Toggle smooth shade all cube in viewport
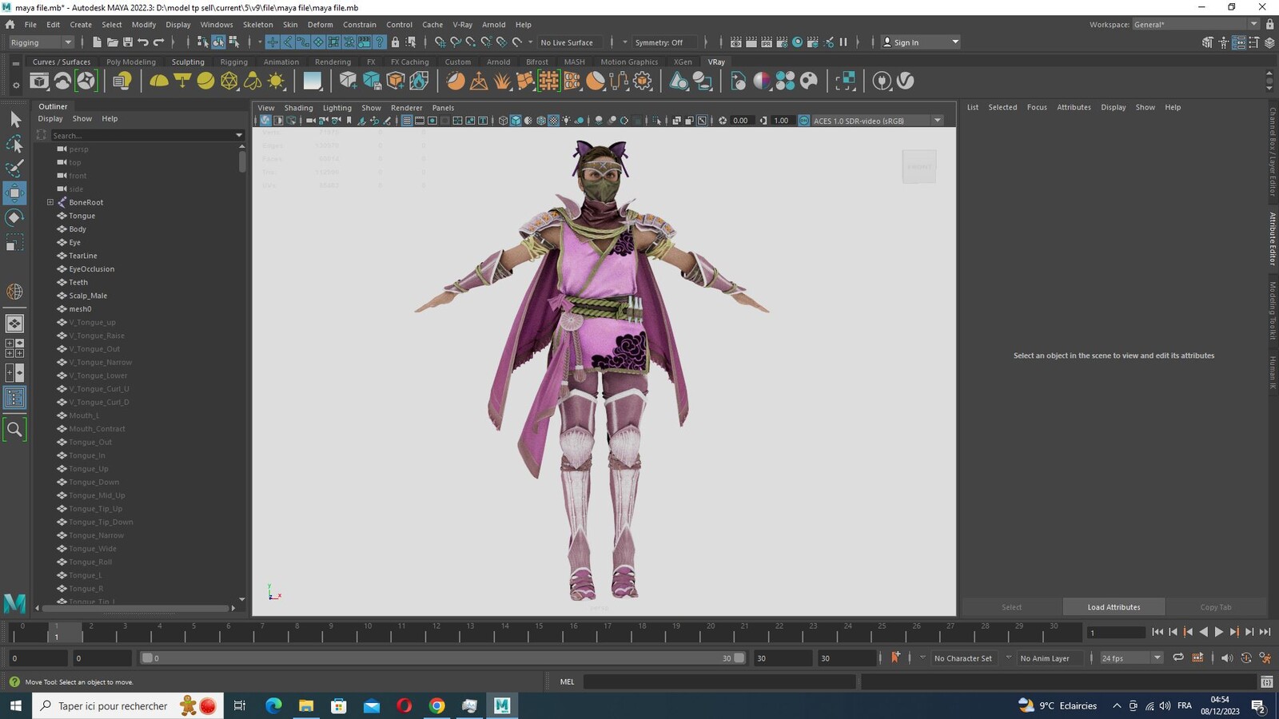The width and height of the screenshot is (1279, 719). pyautogui.click(x=516, y=121)
